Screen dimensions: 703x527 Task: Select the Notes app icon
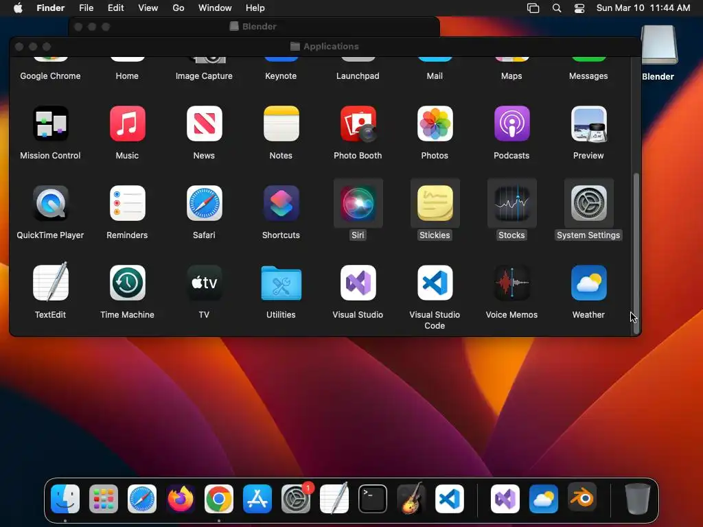281,124
